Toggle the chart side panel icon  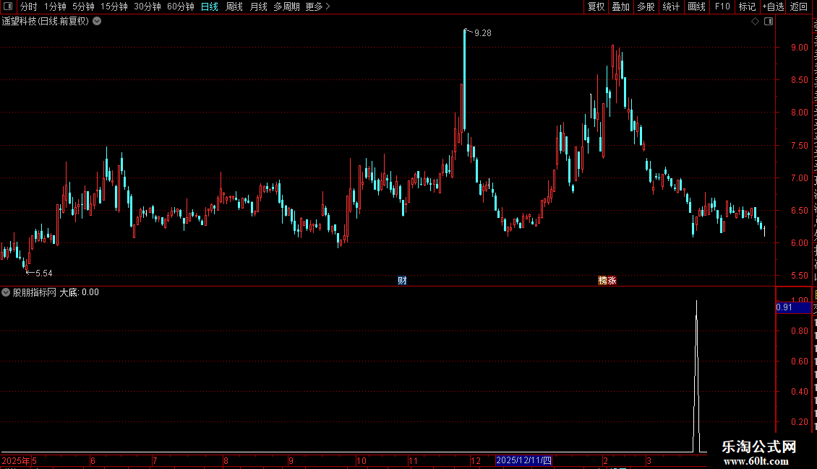tap(769, 22)
